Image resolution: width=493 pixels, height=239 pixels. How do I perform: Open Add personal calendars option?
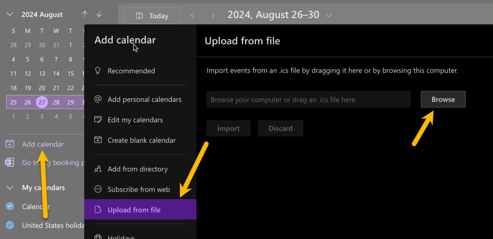144,99
